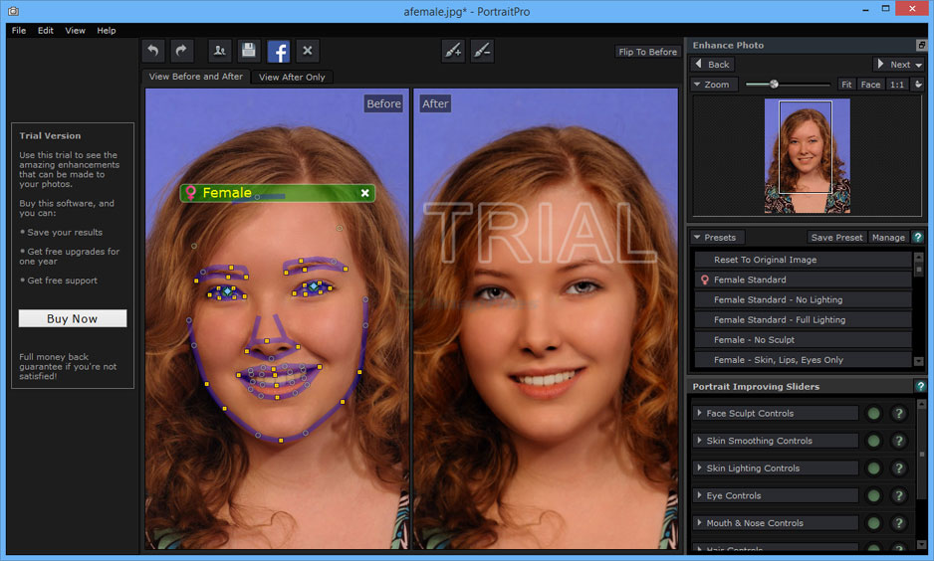
Task: Toggle Skin Smoothing Controls on/off light
Action: click(874, 441)
